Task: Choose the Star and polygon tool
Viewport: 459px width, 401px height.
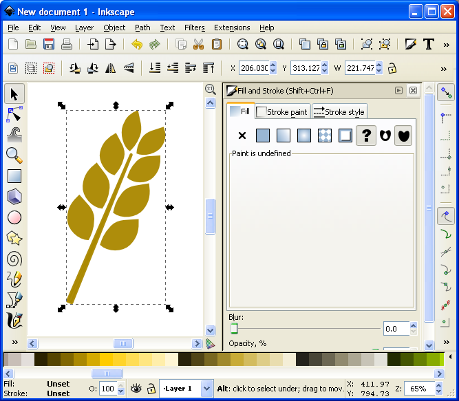Action: (14, 238)
